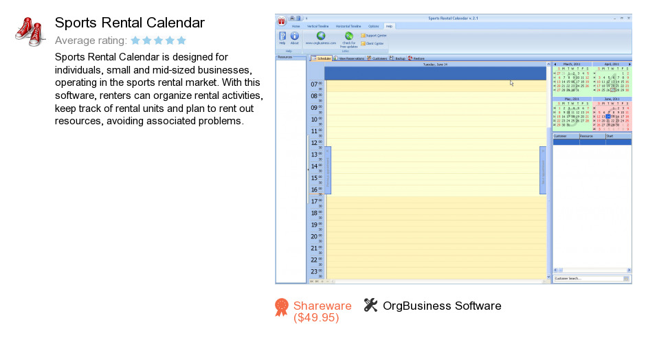The height and width of the screenshot is (342, 646).
Task: Click the Previous appointment side handle
Action: (x=328, y=170)
